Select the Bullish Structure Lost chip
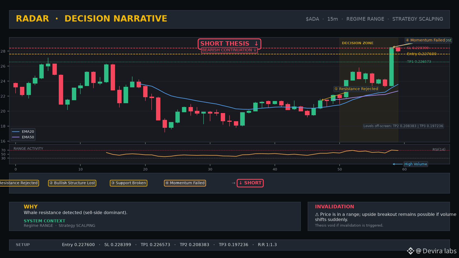 click(72, 183)
